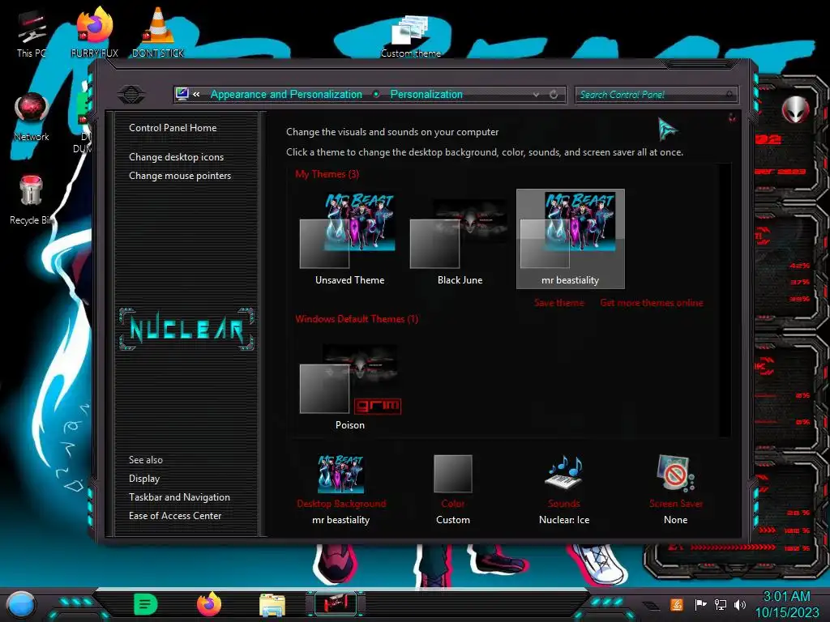The width and height of the screenshot is (830, 622).
Task: Open Ease of Access Center link
Action: pyautogui.click(x=175, y=516)
